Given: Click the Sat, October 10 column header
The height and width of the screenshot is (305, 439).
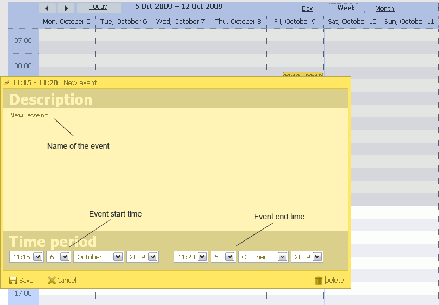Looking at the screenshot, I should click(352, 22).
